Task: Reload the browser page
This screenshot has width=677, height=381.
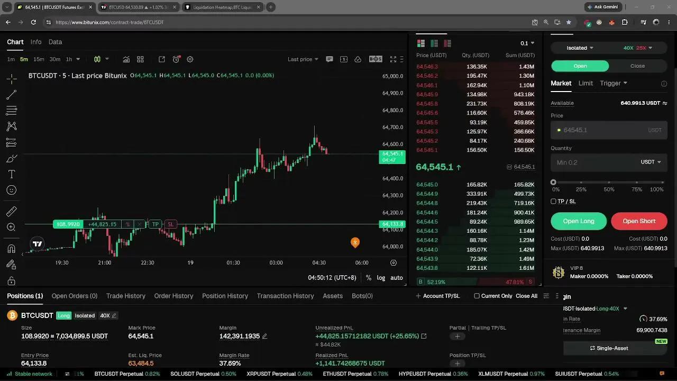Action: [33, 22]
